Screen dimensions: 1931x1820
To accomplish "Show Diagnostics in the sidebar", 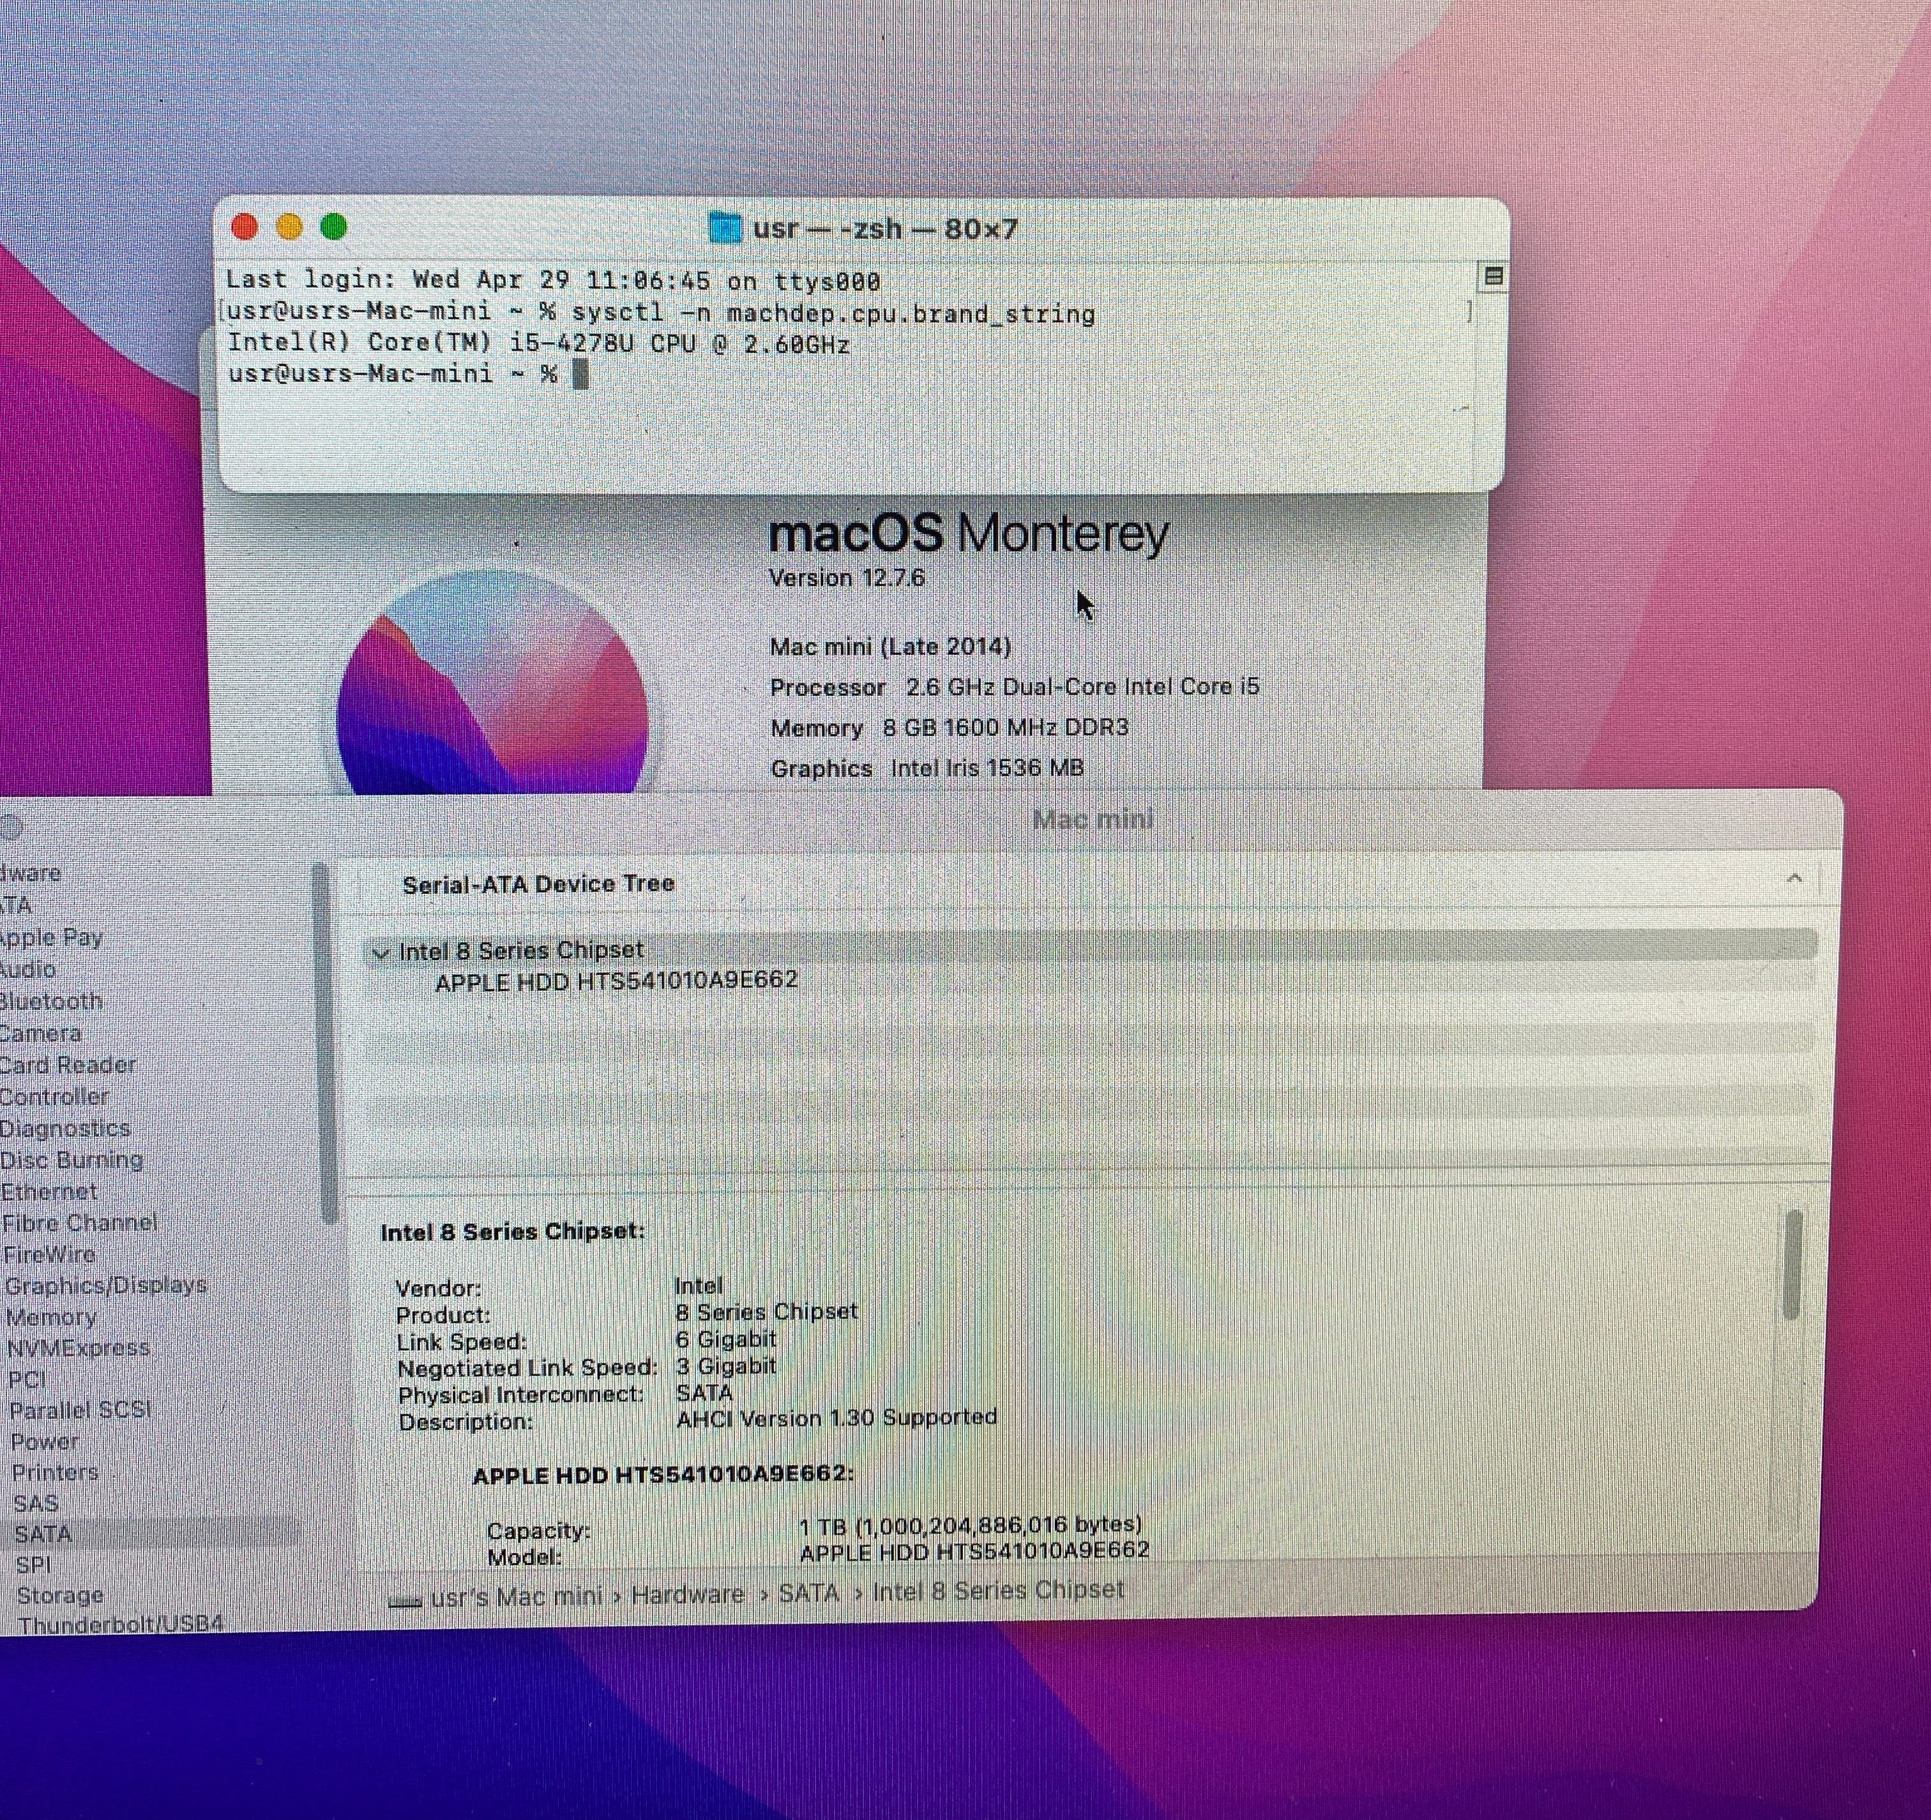I will click(x=65, y=1129).
